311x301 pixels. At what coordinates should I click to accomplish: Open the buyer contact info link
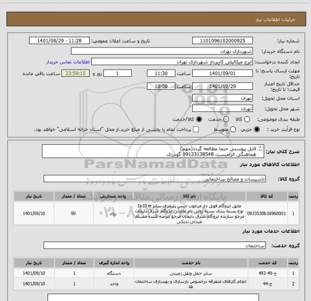68,62
